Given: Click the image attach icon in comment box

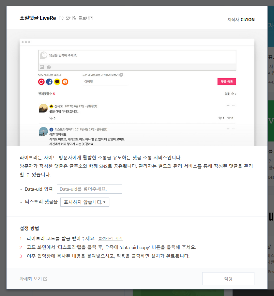Looking at the screenshot, I should 42,67.
